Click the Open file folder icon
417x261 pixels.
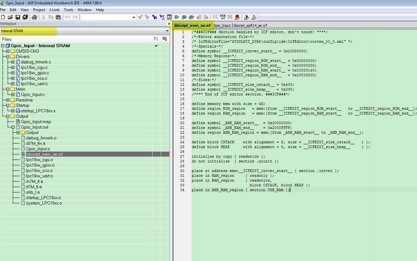point(10,17)
